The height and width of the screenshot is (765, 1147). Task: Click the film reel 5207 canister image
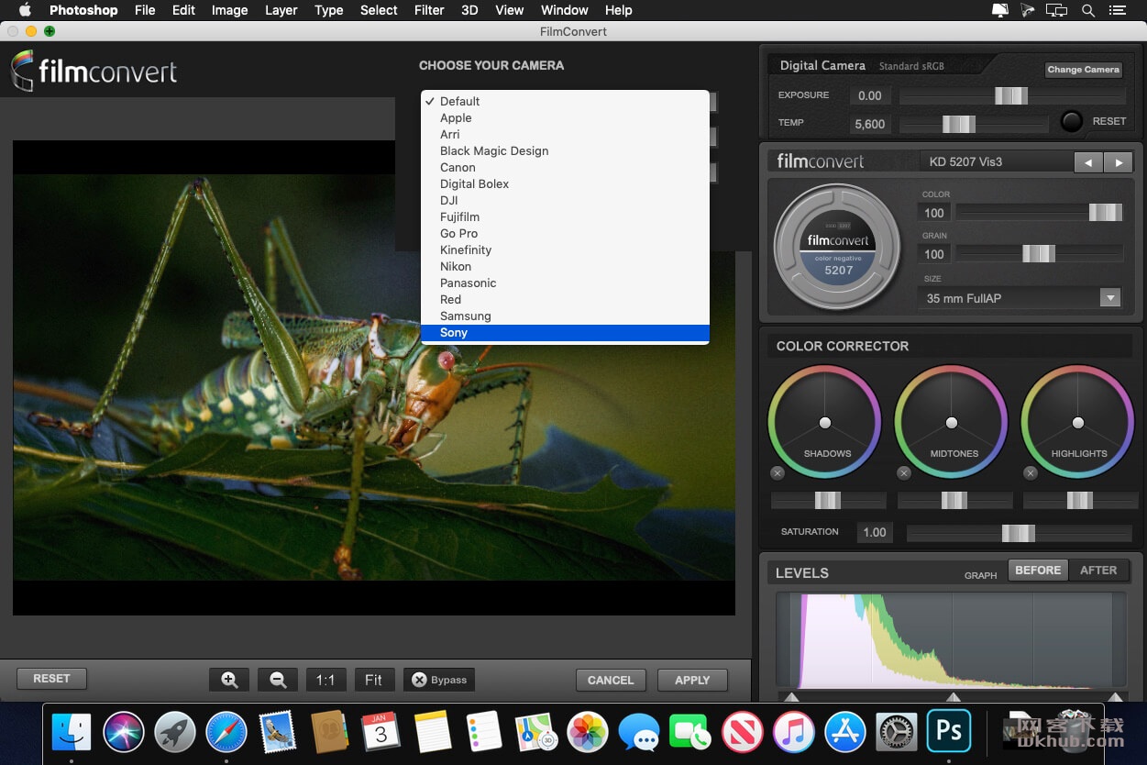tap(838, 249)
